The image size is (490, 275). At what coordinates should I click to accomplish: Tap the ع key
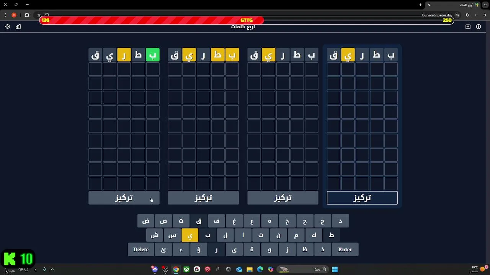click(x=252, y=221)
